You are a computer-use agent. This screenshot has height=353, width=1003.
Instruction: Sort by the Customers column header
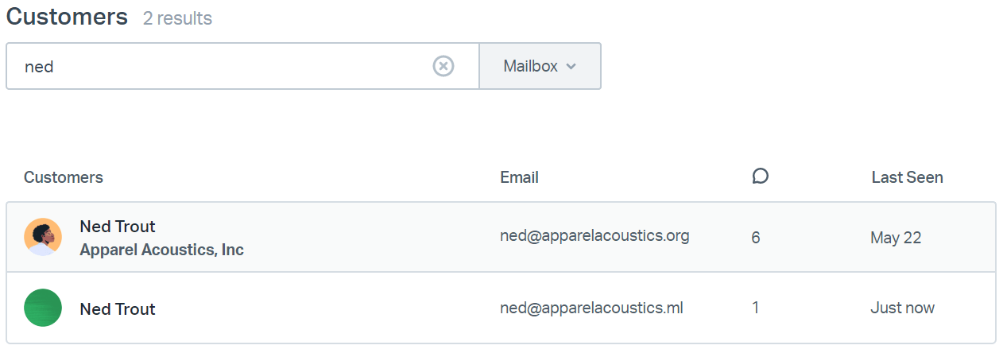(64, 177)
